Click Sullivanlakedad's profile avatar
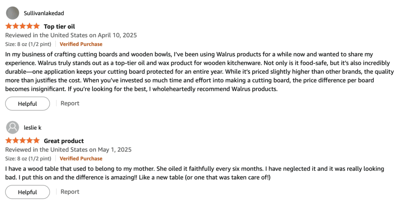This screenshot has height=205, width=400. (12, 13)
